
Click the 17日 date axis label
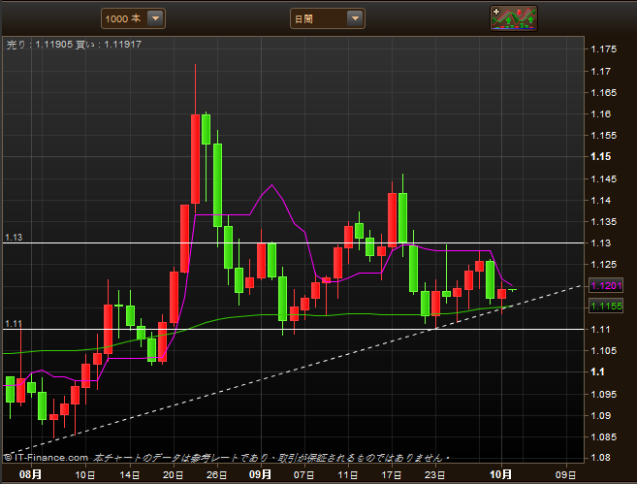point(392,475)
